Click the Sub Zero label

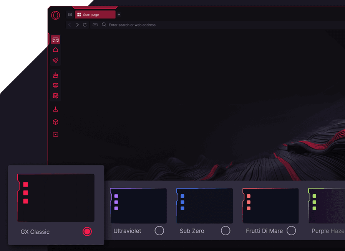[x=192, y=231]
